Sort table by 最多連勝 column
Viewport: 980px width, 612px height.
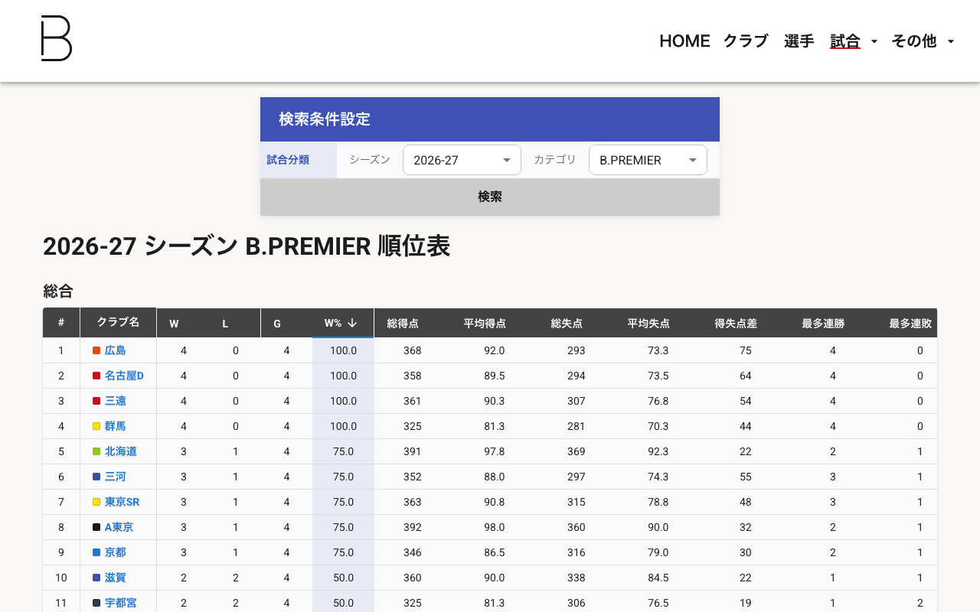coord(823,324)
